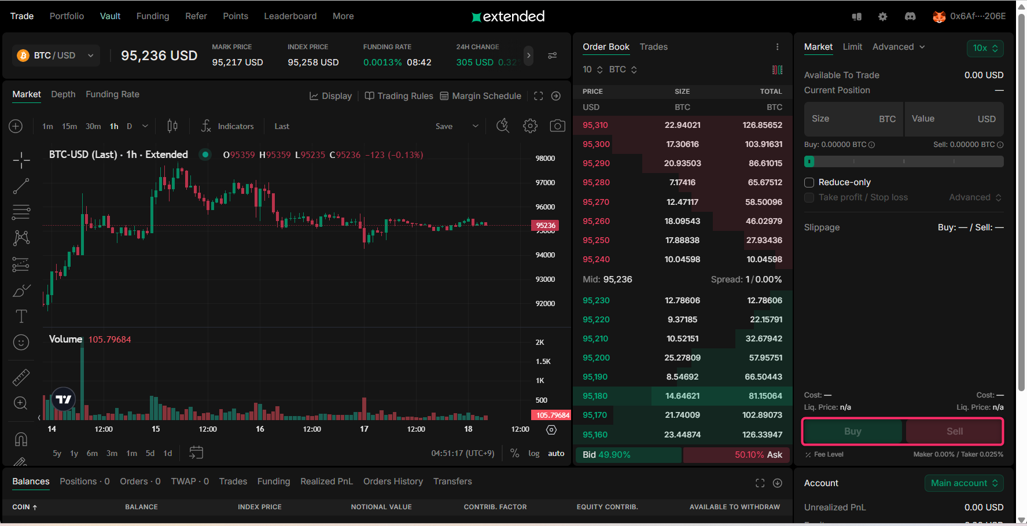Open the Main account dropdown
Screen dimensions: 1027x526
click(x=963, y=483)
